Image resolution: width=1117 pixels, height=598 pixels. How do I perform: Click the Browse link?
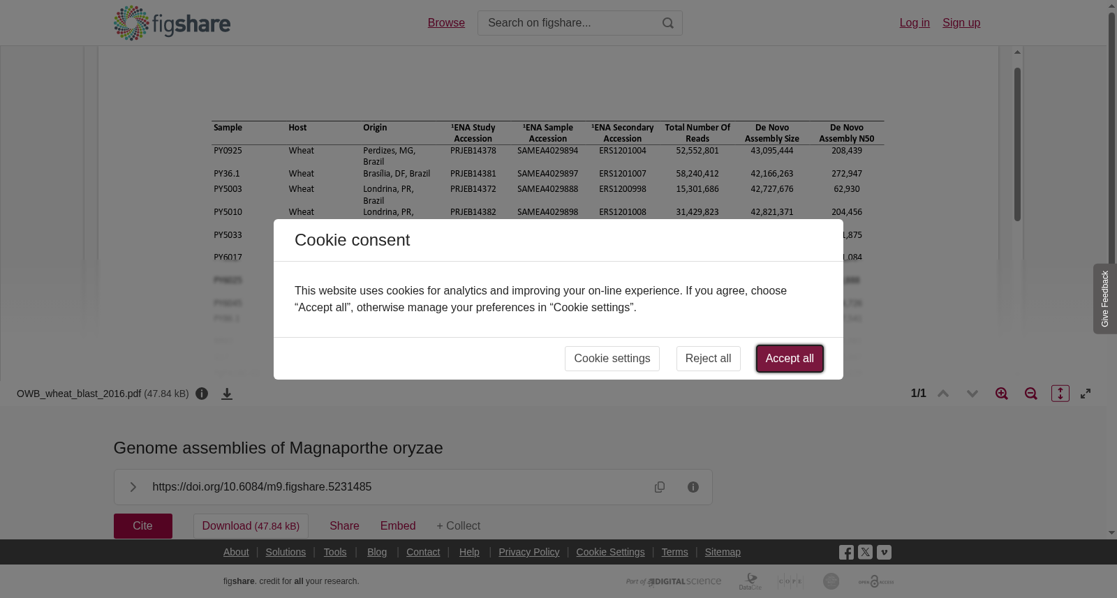(x=446, y=23)
